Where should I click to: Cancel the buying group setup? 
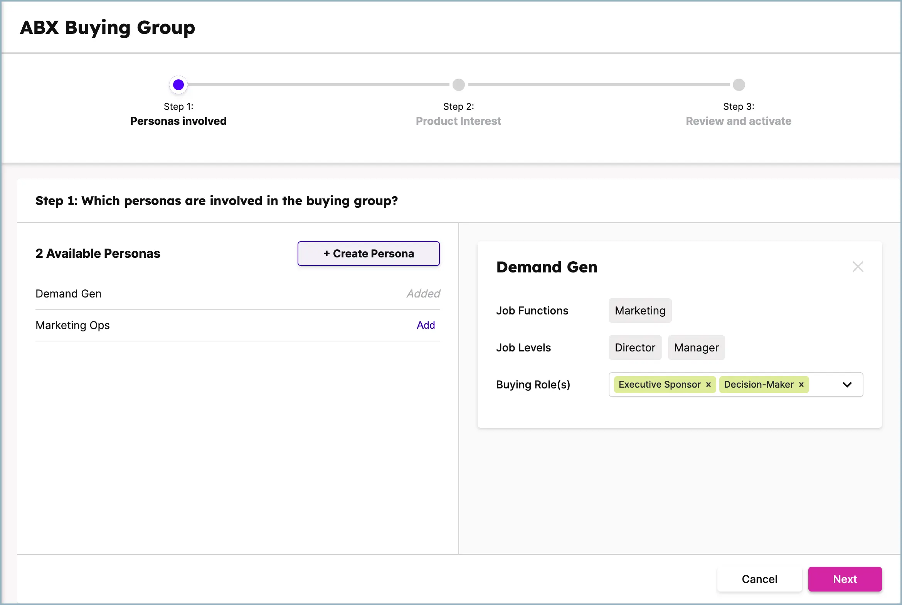click(x=759, y=579)
